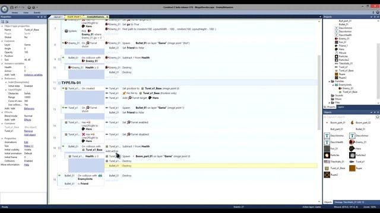The width and height of the screenshot is (380, 213).
Task: Click the Undo icon in quick access toolbar
Action: [17, 7]
